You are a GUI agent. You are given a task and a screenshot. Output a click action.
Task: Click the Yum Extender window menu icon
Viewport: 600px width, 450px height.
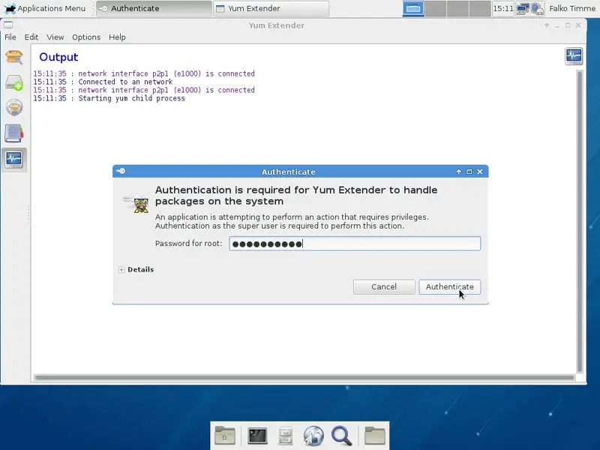click(8, 25)
